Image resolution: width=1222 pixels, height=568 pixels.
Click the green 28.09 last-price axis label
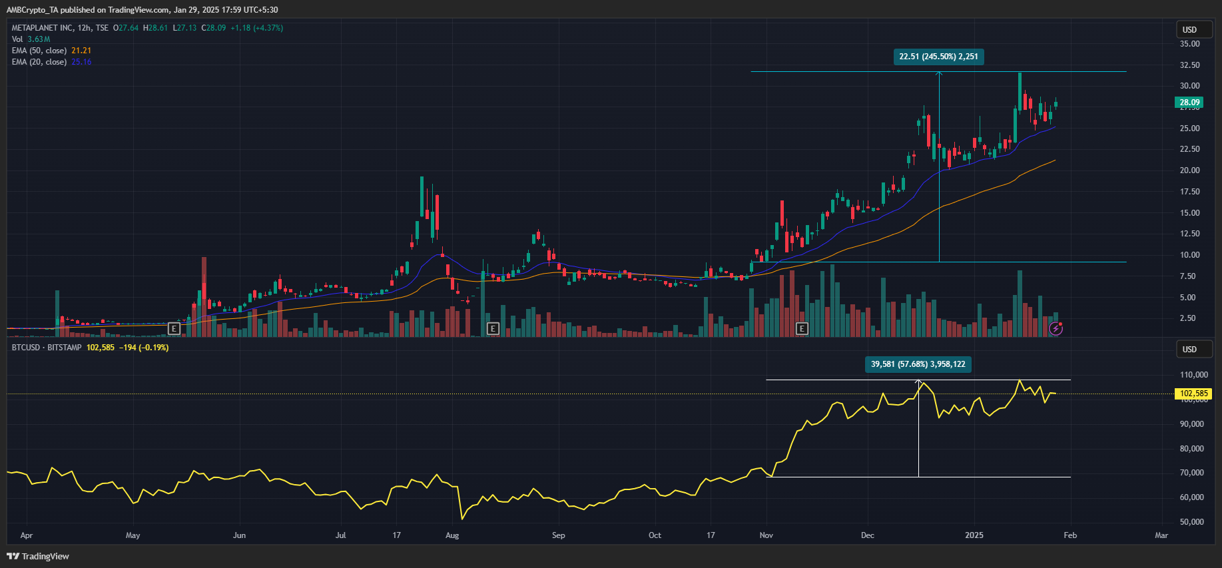(1189, 103)
